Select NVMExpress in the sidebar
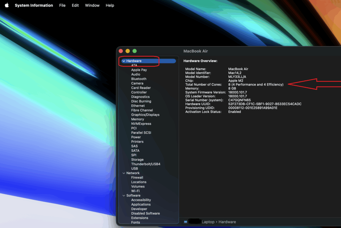 (141, 123)
